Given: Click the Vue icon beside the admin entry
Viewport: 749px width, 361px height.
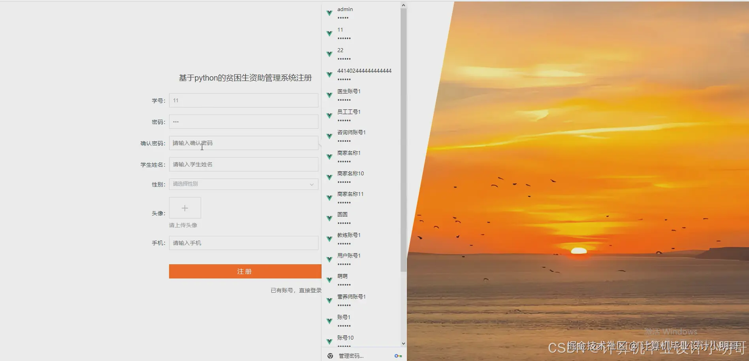Looking at the screenshot, I should (x=329, y=13).
